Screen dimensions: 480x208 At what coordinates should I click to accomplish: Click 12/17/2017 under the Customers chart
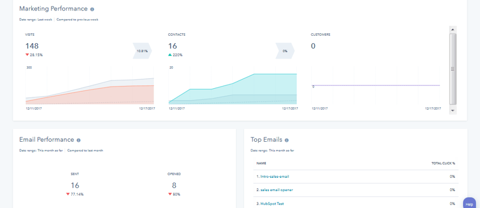pyautogui.click(x=433, y=108)
